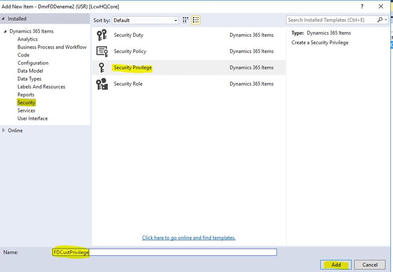Click the Security Role icon
393x272 pixels.
tap(102, 84)
